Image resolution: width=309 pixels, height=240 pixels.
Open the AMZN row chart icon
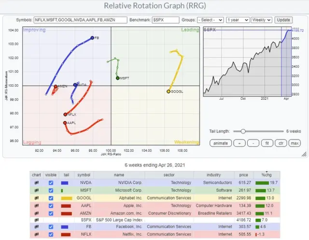[x=37, y=213]
